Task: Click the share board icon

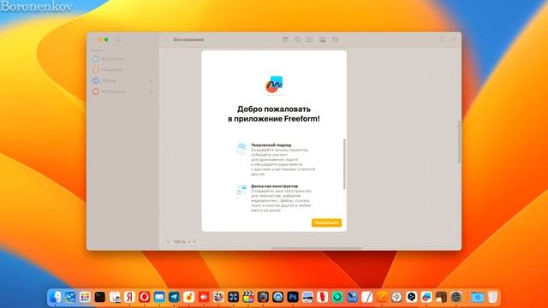Action: 442,39
